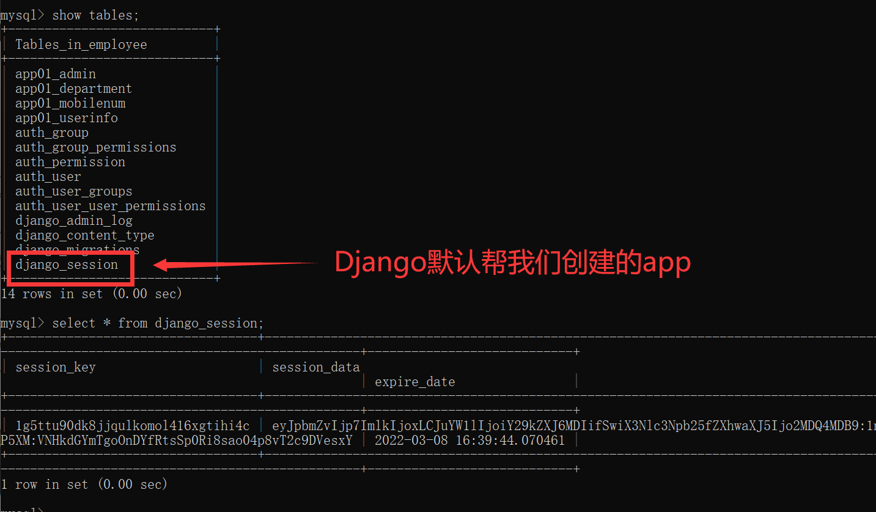Click the auth_group table name
The image size is (876, 512).
click(x=52, y=133)
